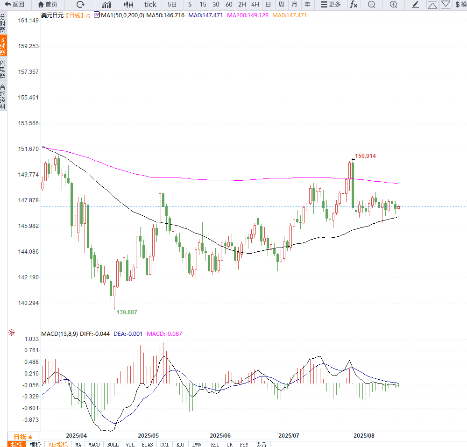Open the 更多 more menu
467x447 pixels.
331,5
